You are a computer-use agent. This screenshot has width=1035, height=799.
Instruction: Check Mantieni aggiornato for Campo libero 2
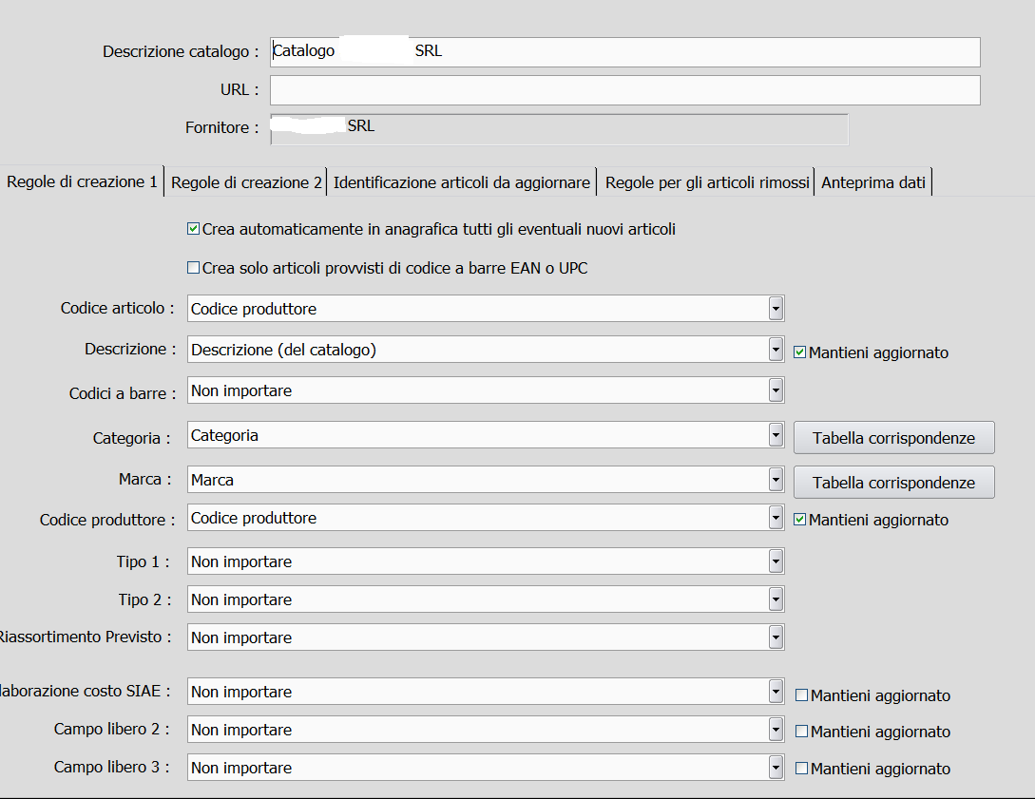click(801, 732)
